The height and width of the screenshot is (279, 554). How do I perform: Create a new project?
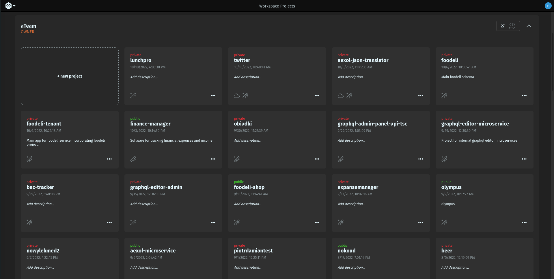(x=70, y=76)
